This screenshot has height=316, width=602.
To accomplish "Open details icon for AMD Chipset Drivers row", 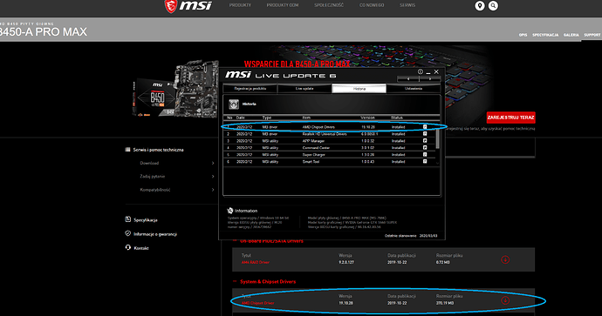I will pyautogui.click(x=425, y=127).
